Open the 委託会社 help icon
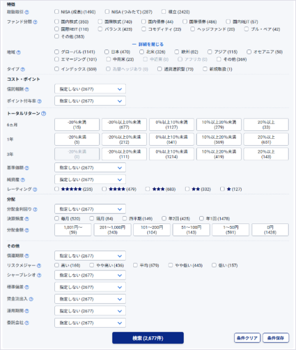 coord(27,323)
